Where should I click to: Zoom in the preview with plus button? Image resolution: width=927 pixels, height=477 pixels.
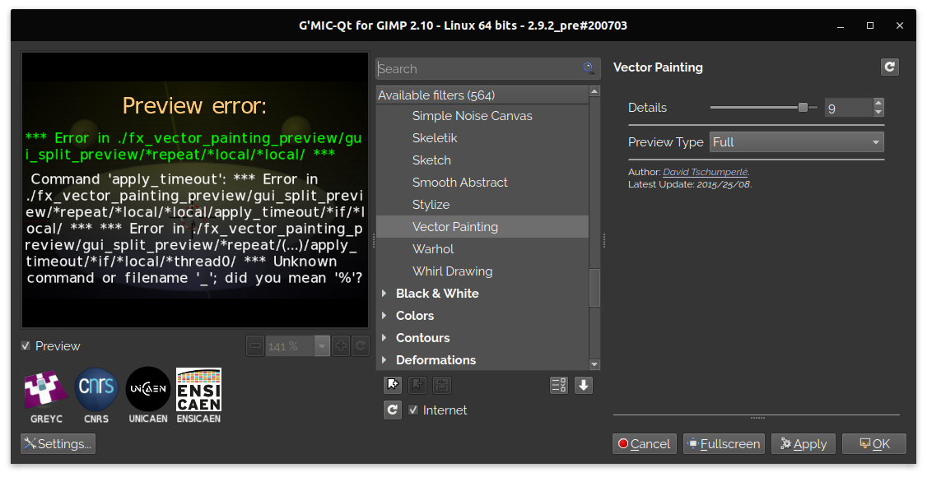[341, 346]
